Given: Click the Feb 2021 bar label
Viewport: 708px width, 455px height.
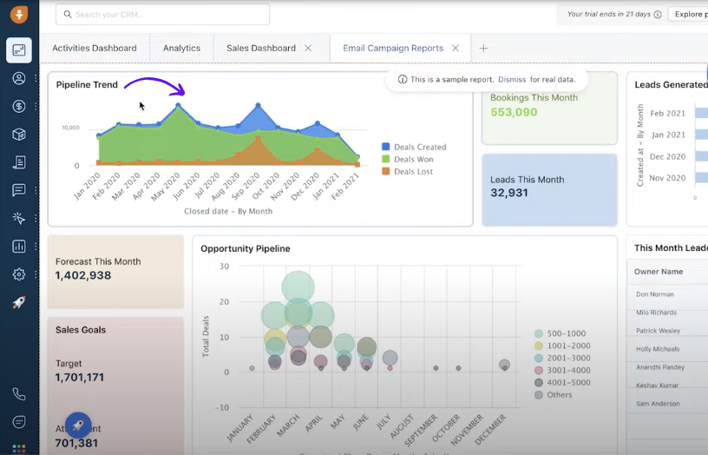Looking at the screenshot, I should pos(667,114).
